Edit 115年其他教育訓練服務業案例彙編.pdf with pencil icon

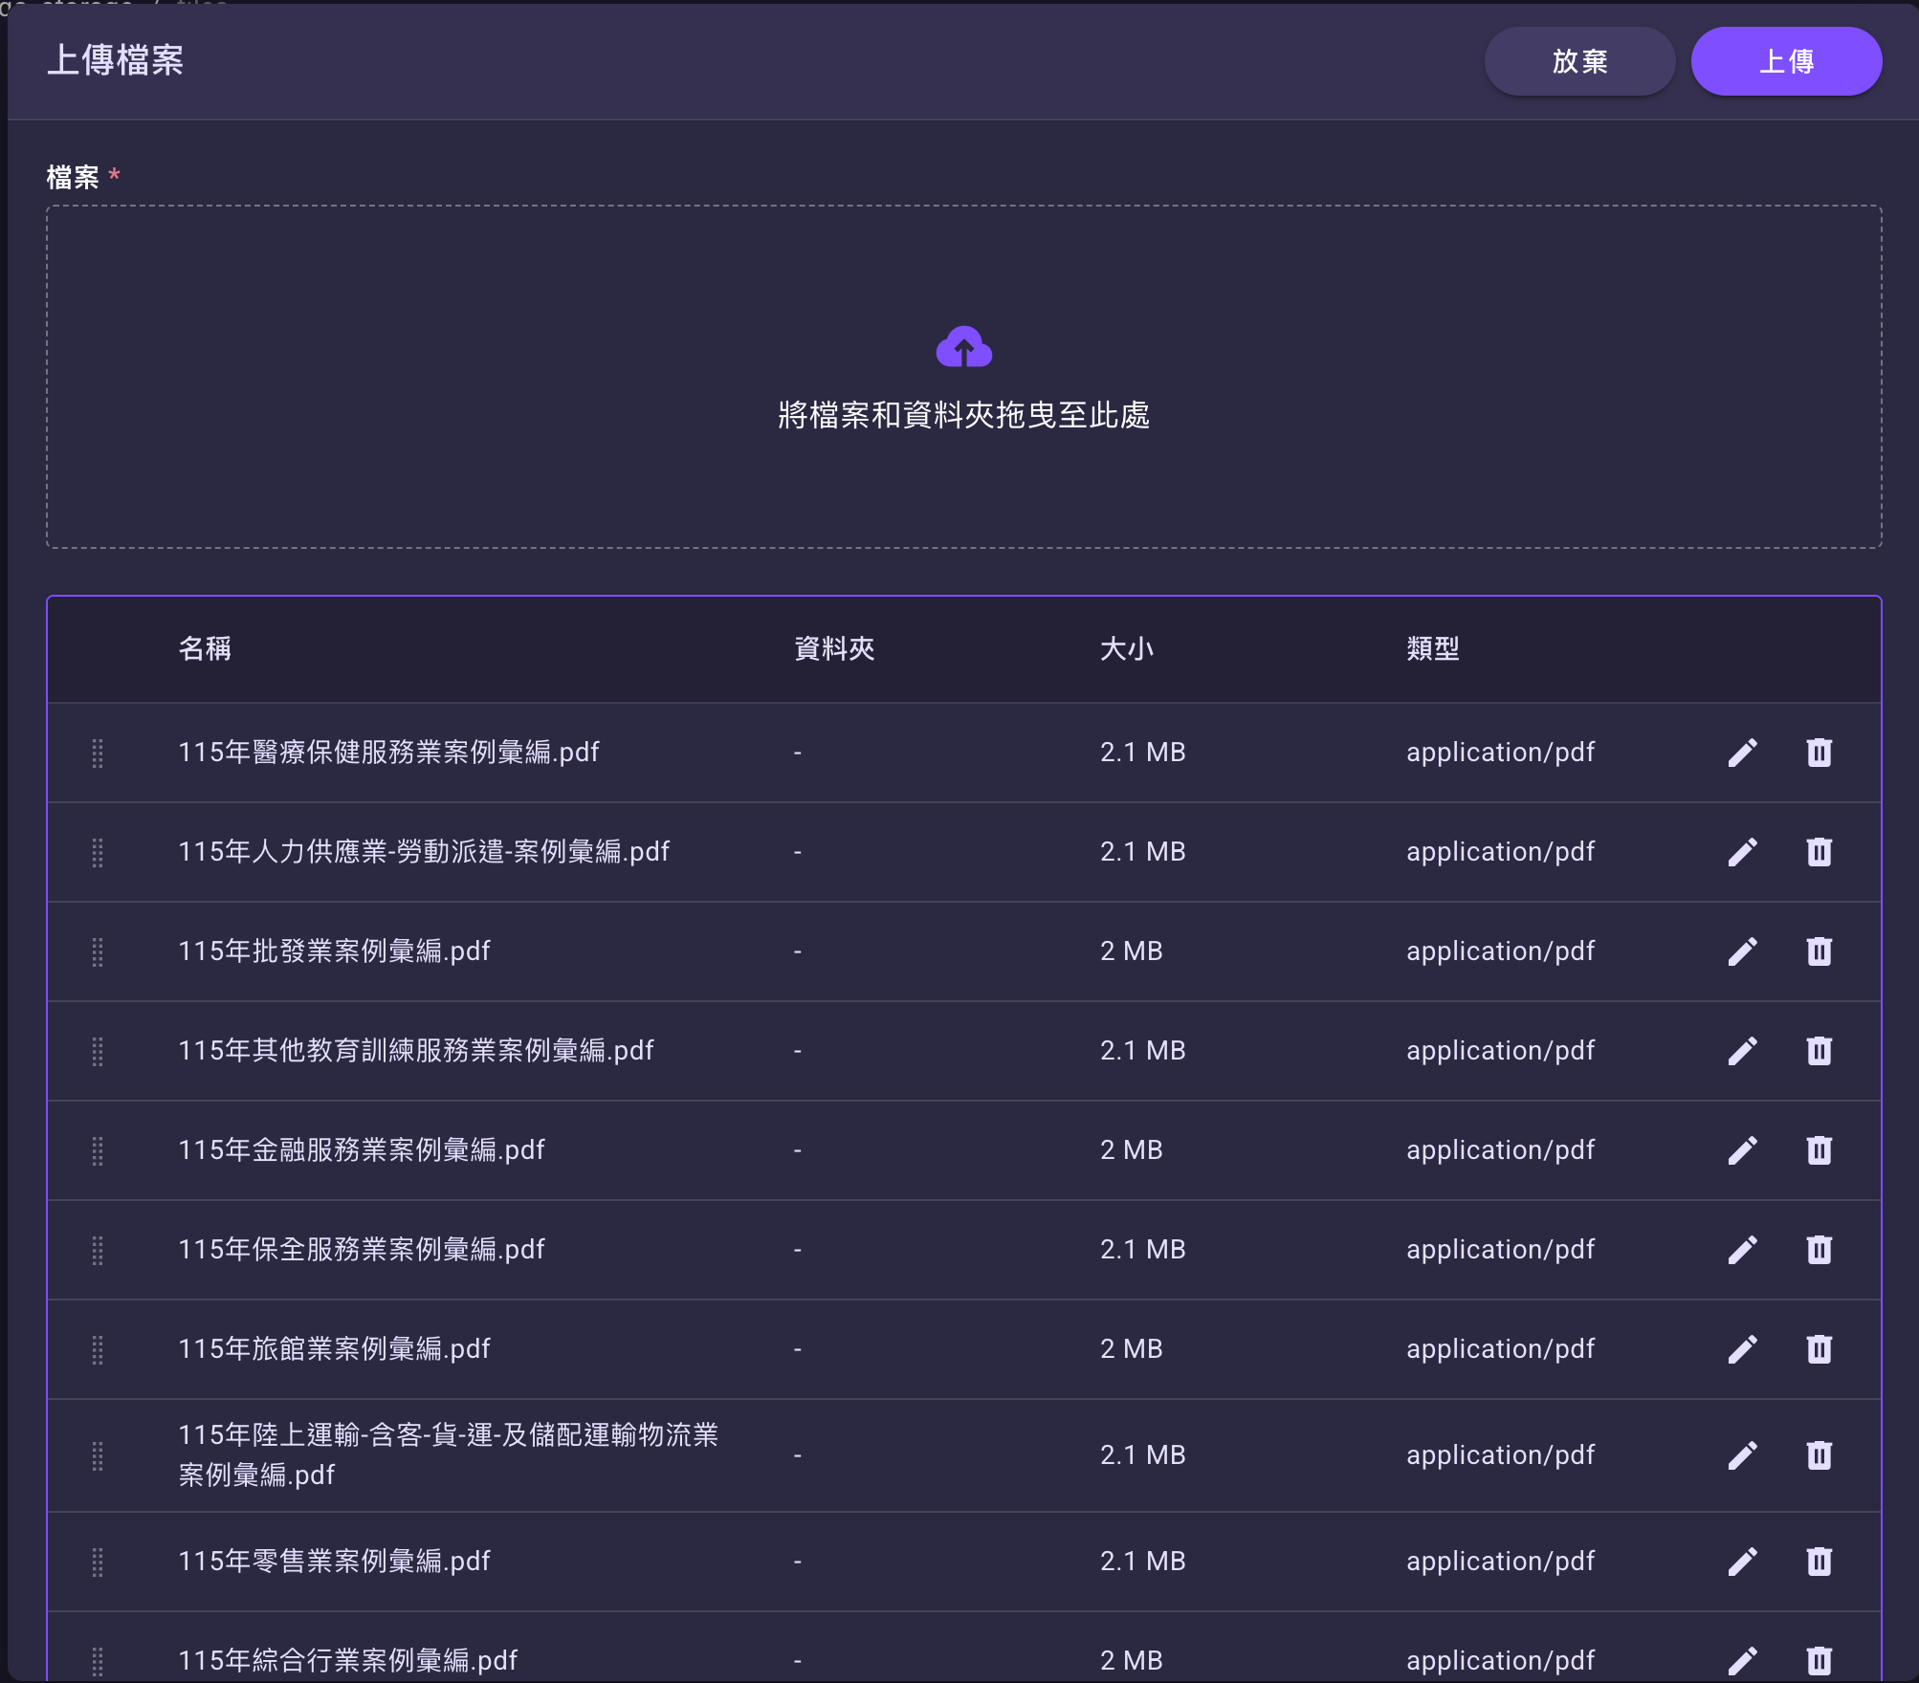[1742, 1051]
